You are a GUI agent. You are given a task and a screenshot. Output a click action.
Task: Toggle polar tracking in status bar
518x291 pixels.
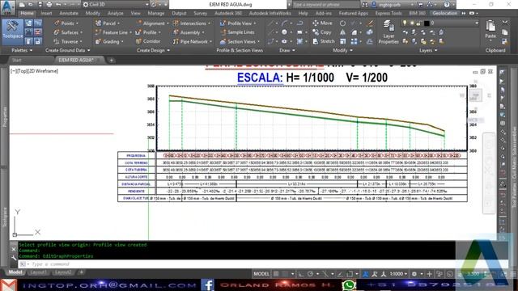point(310,274)
